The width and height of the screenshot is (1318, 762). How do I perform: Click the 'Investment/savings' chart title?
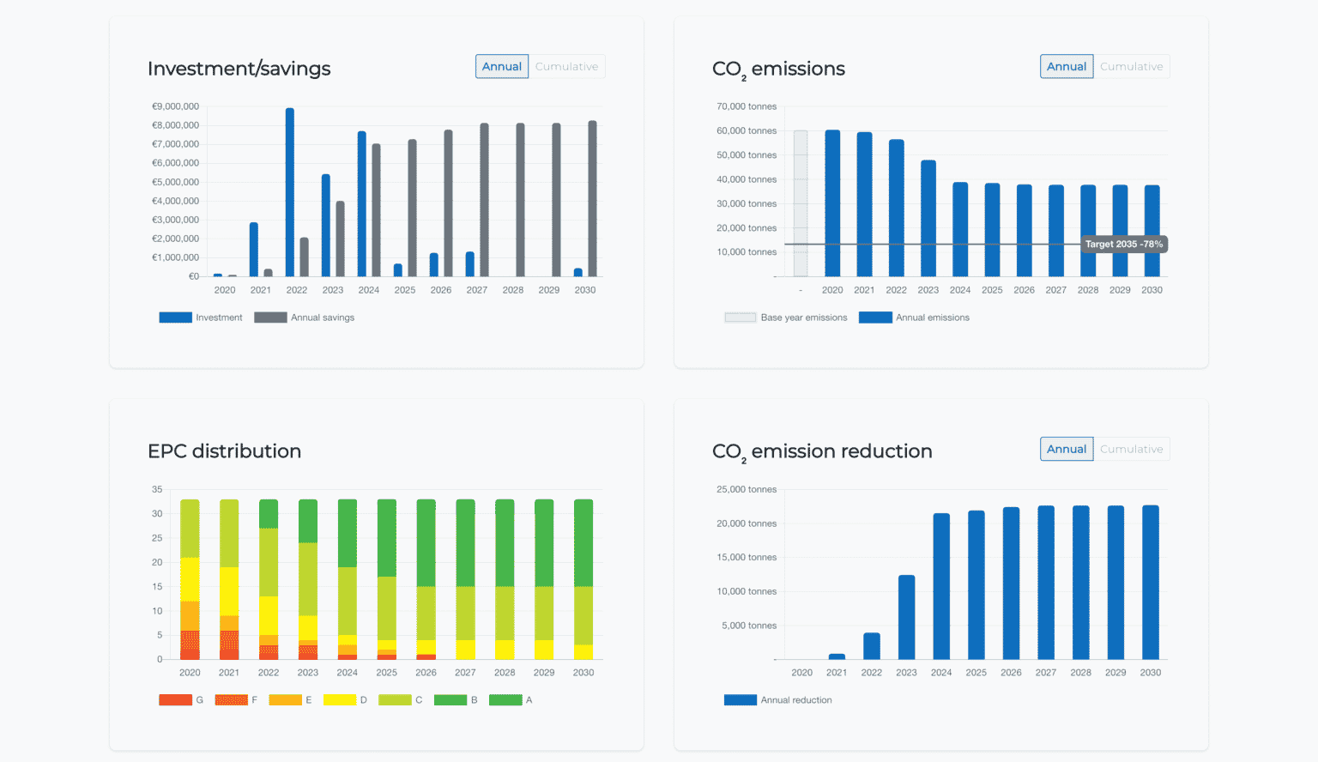pyautogui.click(x=239, y=69)
